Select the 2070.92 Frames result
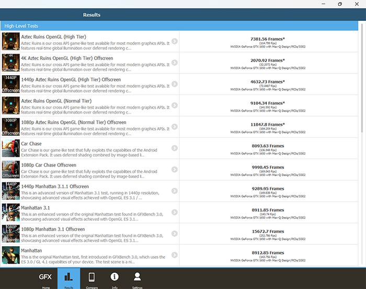The height and width of the screenshot is (289, 366). [268, 61]
